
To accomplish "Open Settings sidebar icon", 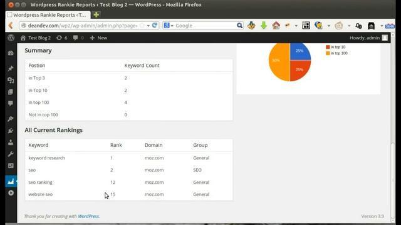I will 11,166.
